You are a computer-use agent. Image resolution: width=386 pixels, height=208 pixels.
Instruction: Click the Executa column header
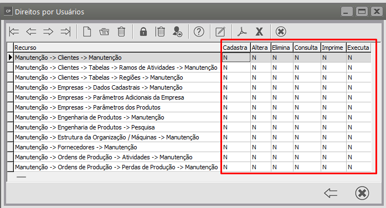point(358,48)
